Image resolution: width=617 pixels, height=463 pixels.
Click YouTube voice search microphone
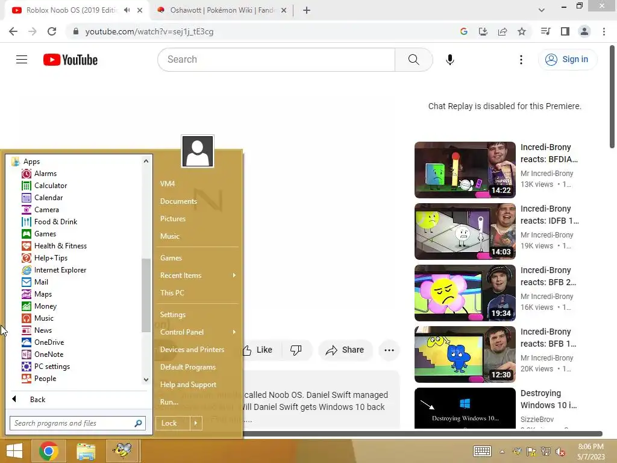coord(449,60)
